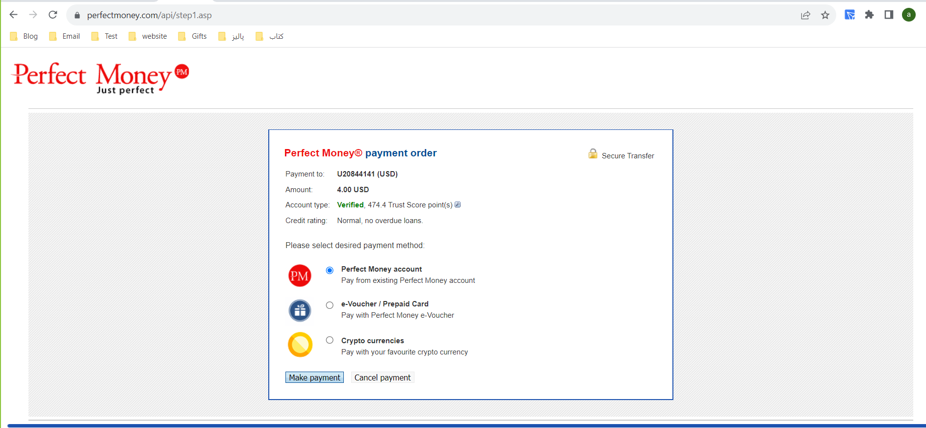Open the Blog bookmark folder
Screen dimensions: 926x428
tap(24, 36)
